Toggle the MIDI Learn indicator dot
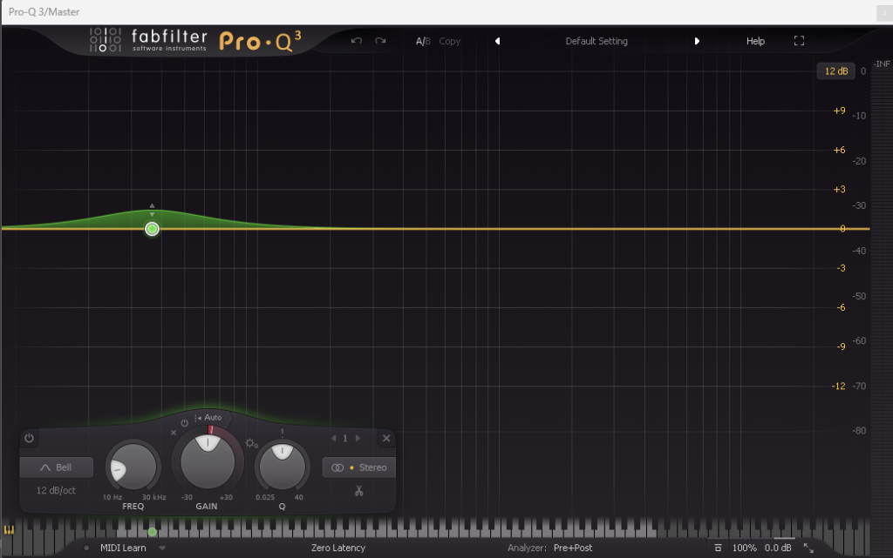This screenshot has width=893, height=558. click(x=86, y=548)
